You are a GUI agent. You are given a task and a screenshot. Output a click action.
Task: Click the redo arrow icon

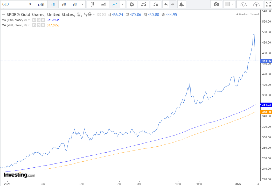[x=172, y=4]
